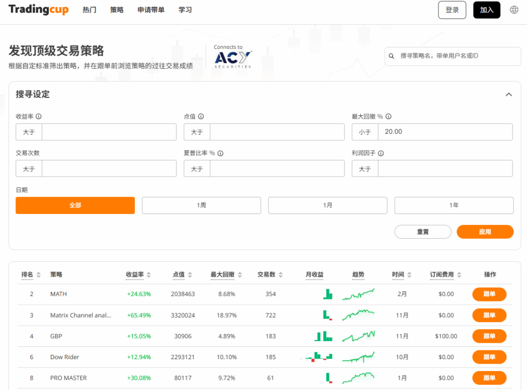Open the 申请带单 navigation menu item

click(x=151, y=10)
